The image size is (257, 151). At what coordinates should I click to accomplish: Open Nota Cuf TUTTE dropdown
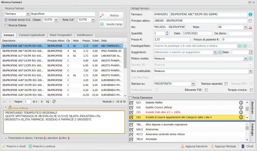click(x=93, y=20)
